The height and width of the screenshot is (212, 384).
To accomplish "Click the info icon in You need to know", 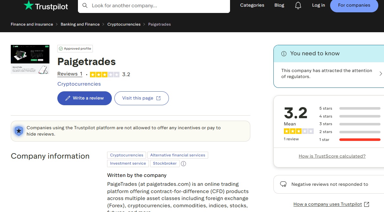I will click(x=284, y=54).
